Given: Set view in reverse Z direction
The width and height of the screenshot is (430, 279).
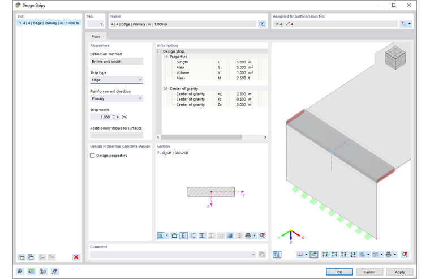Looking at the screenshot, I should [x=353, y=254].
